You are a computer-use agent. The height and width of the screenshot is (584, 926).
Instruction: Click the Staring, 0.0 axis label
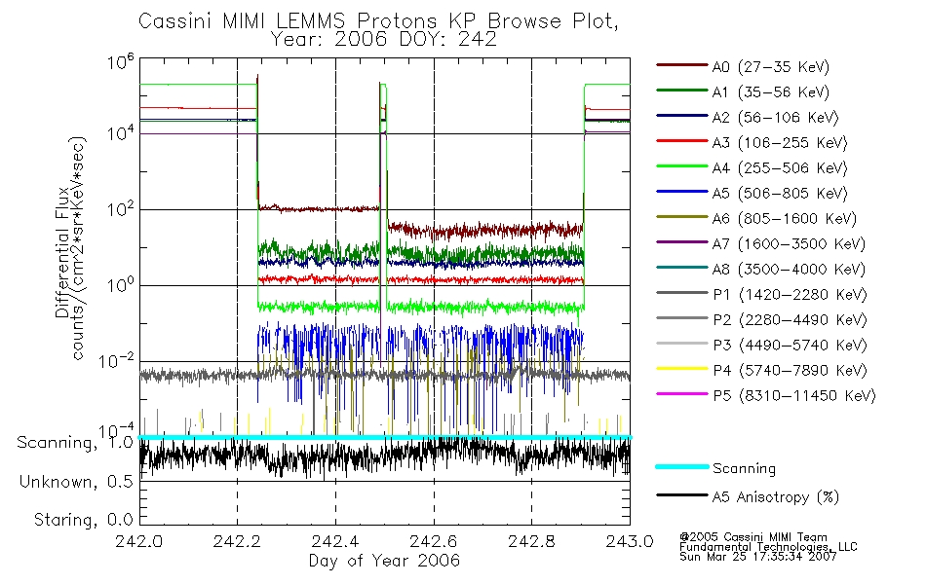pyautogui.click(x=83, y=520)
